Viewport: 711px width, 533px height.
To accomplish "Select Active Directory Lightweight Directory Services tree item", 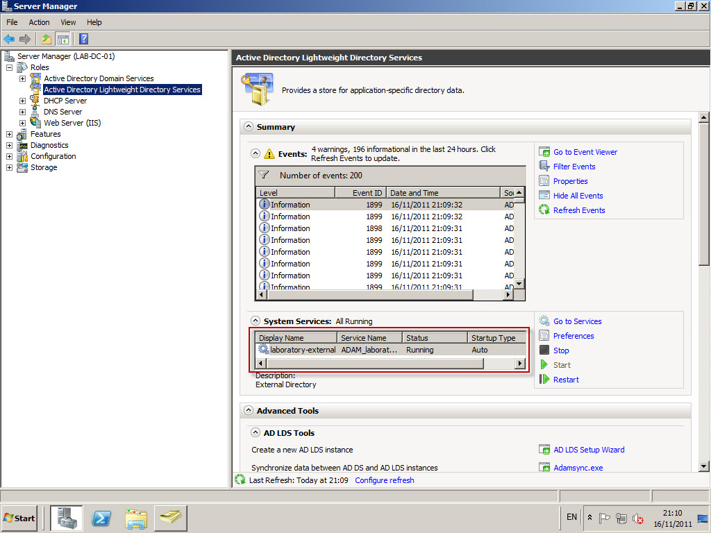I will [122, 90].
